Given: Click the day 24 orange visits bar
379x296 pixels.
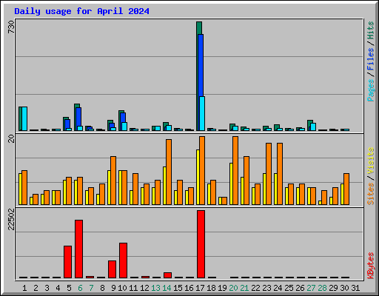Looking at the screenshot, I should [x=280, y=174].
